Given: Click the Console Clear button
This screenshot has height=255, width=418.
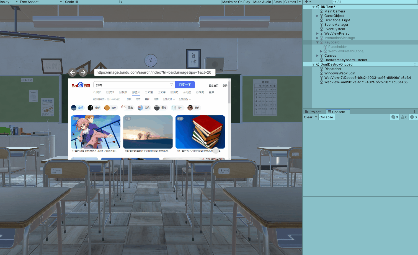Looking at the screenshot, I should pyautogui.click(x=309, y=117).
